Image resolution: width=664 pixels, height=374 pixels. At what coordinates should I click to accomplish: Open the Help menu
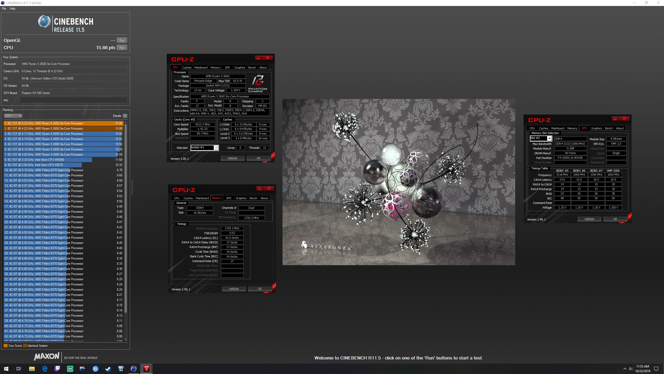pos(12,9)
